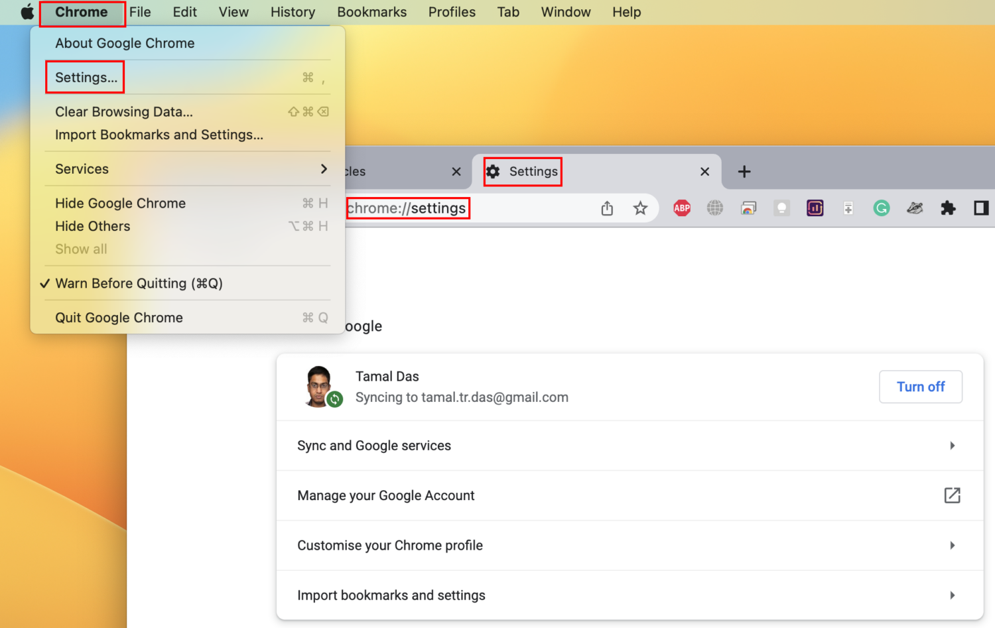Open the Extensions puzzle-piece menu
This screenshot has width=995, height=628.
(x=948, y=208)
